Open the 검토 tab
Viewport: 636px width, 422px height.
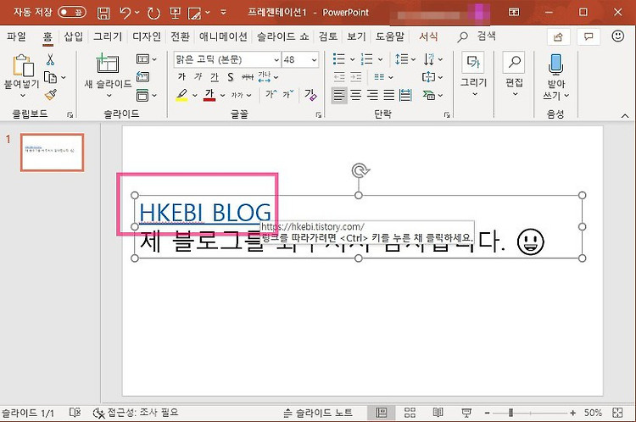[327, 36]
